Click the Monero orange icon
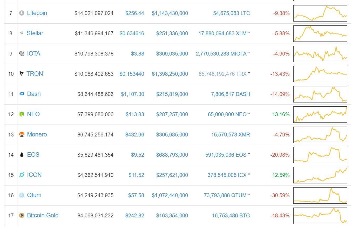352x227 pixels. point(22,134)
